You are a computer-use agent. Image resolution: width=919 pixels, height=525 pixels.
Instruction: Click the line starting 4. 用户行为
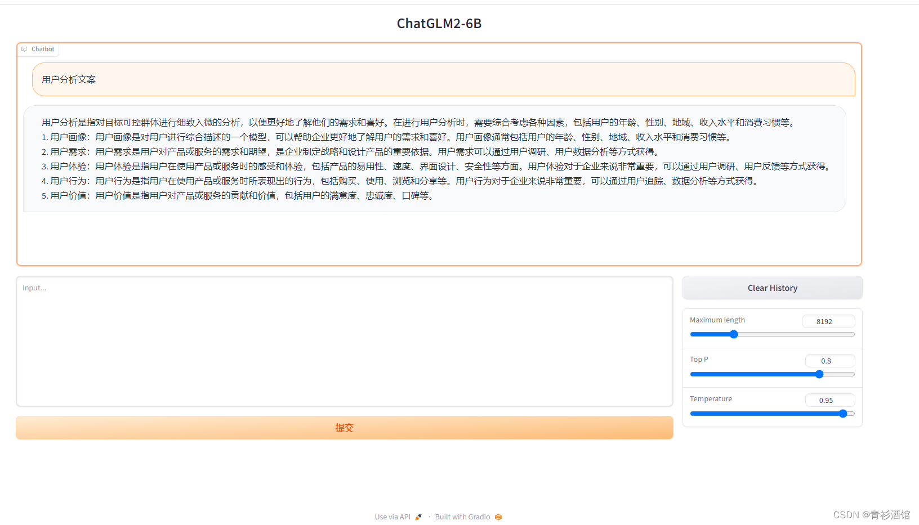click(x=401, y=181)
